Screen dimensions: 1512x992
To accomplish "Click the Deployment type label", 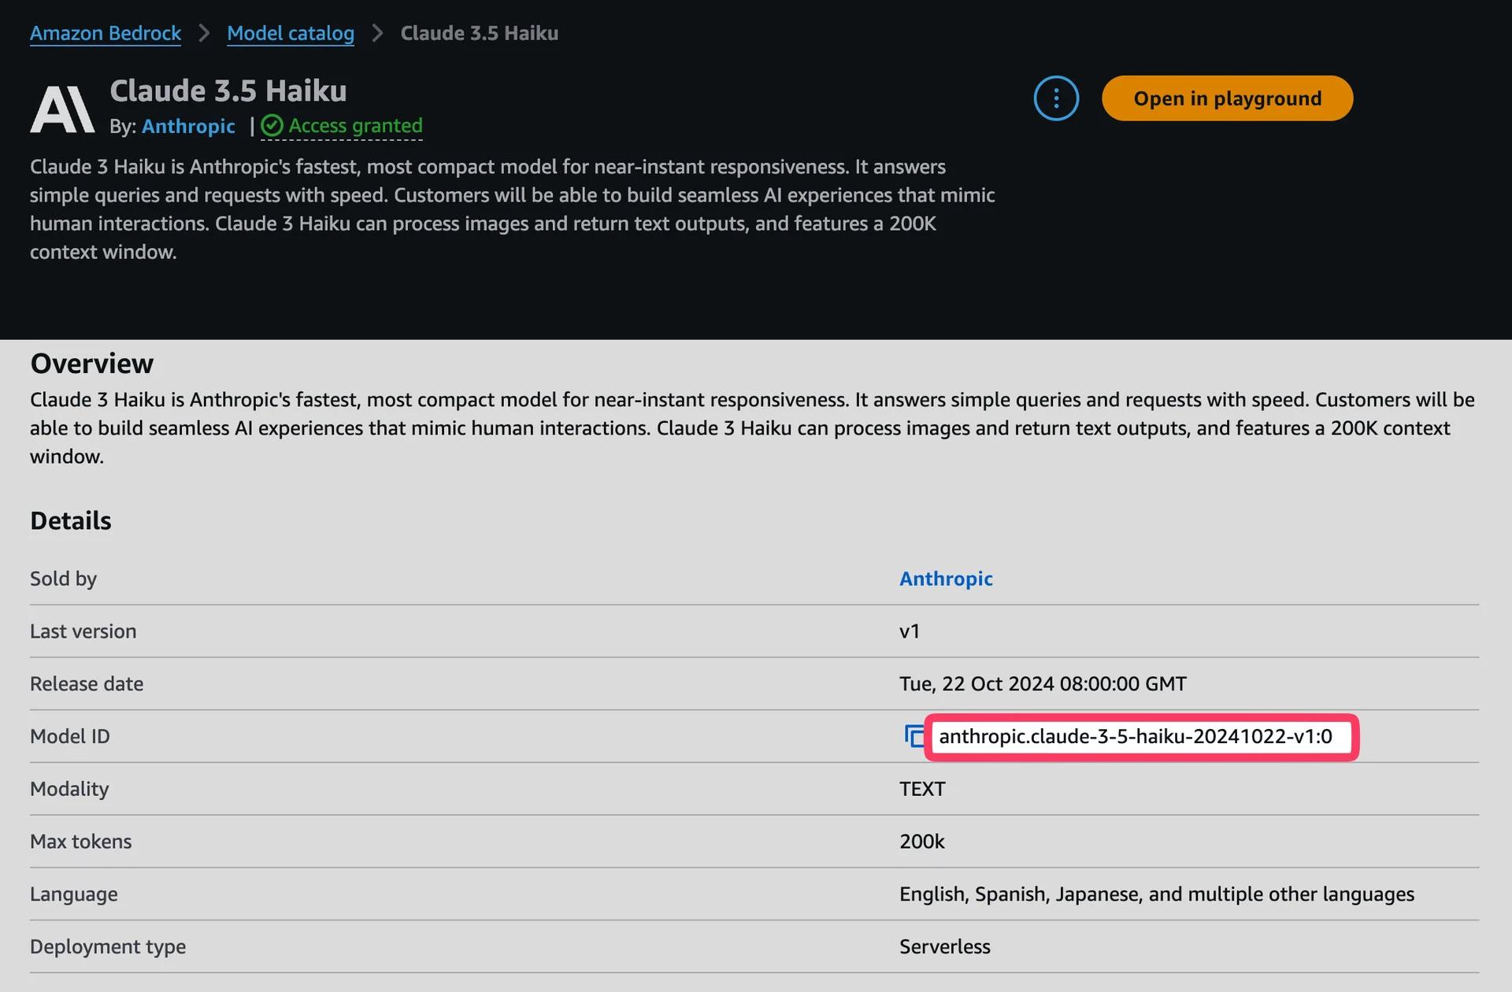I will 108,947.
